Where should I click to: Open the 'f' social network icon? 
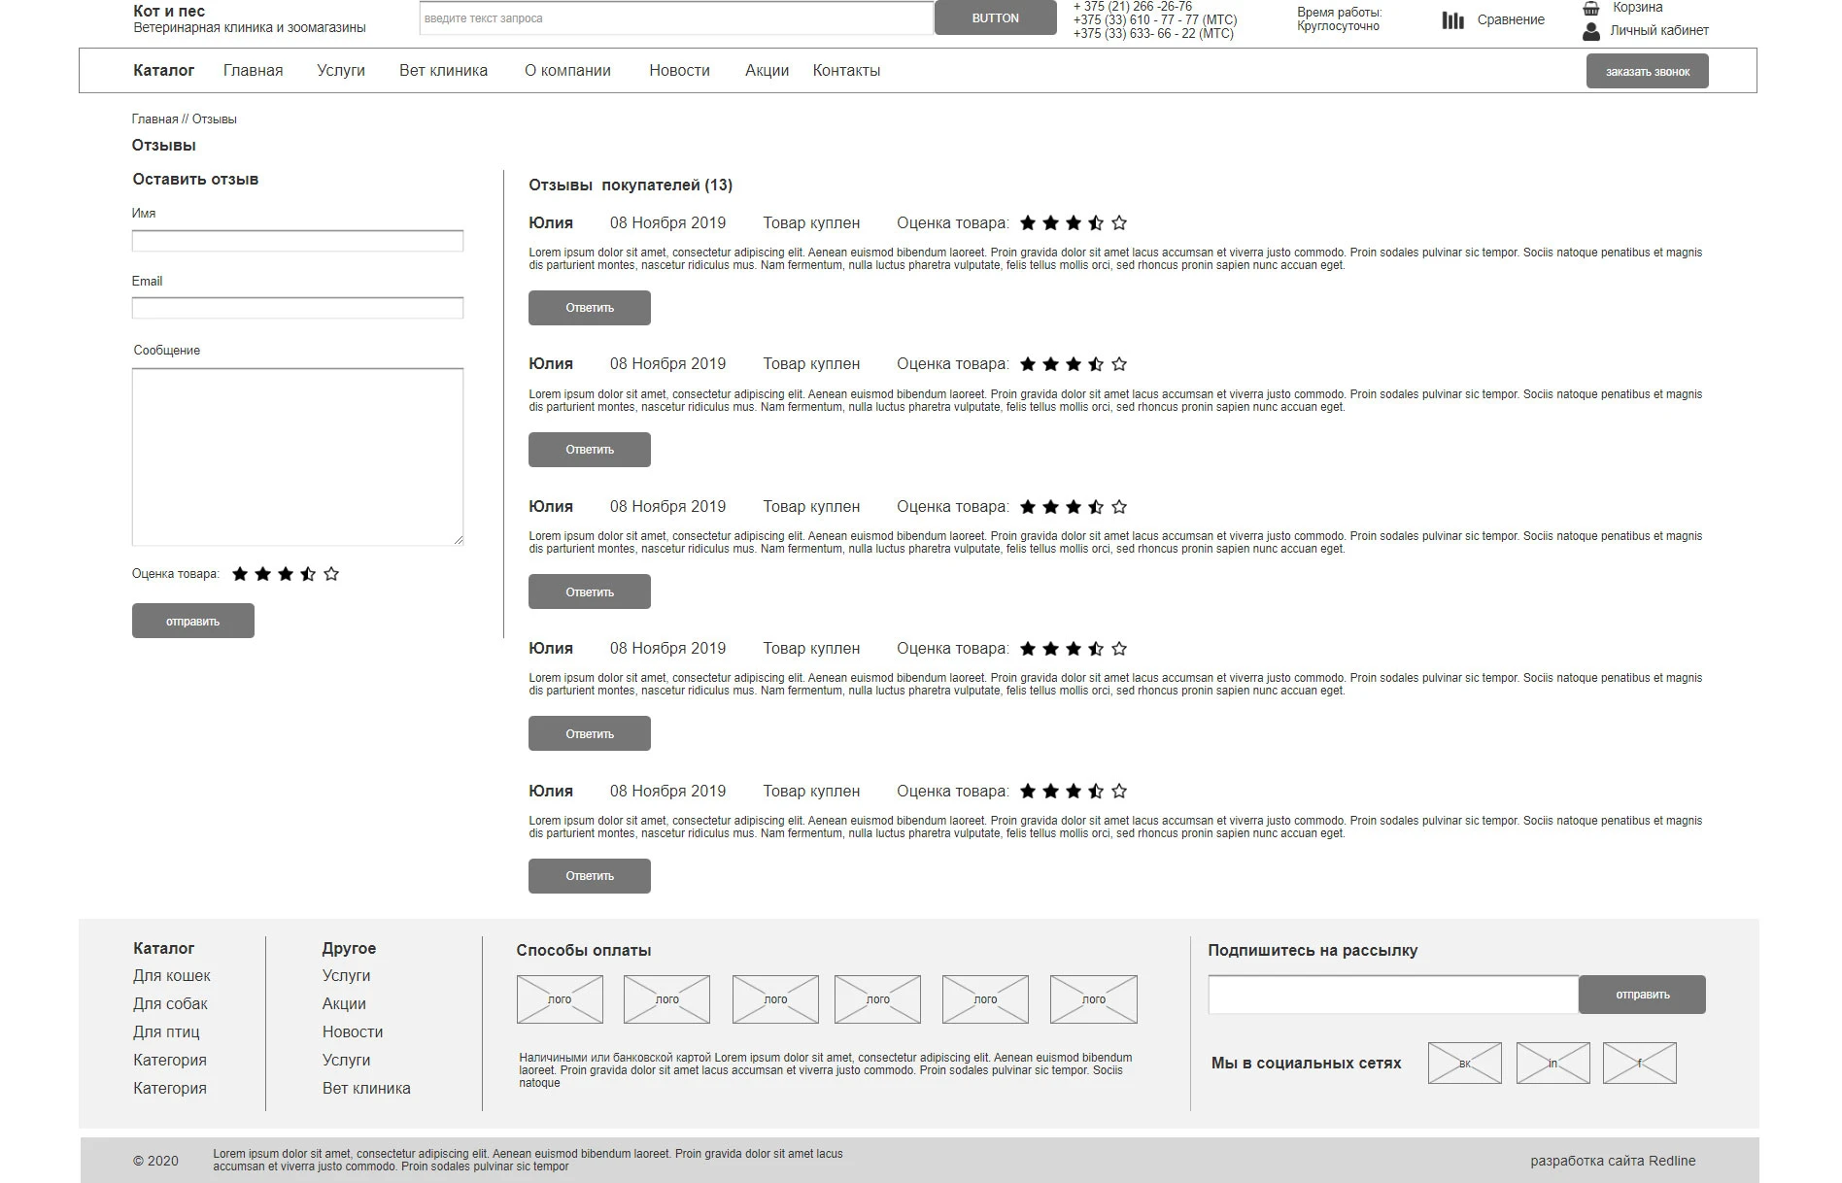pos(1640,1064)
